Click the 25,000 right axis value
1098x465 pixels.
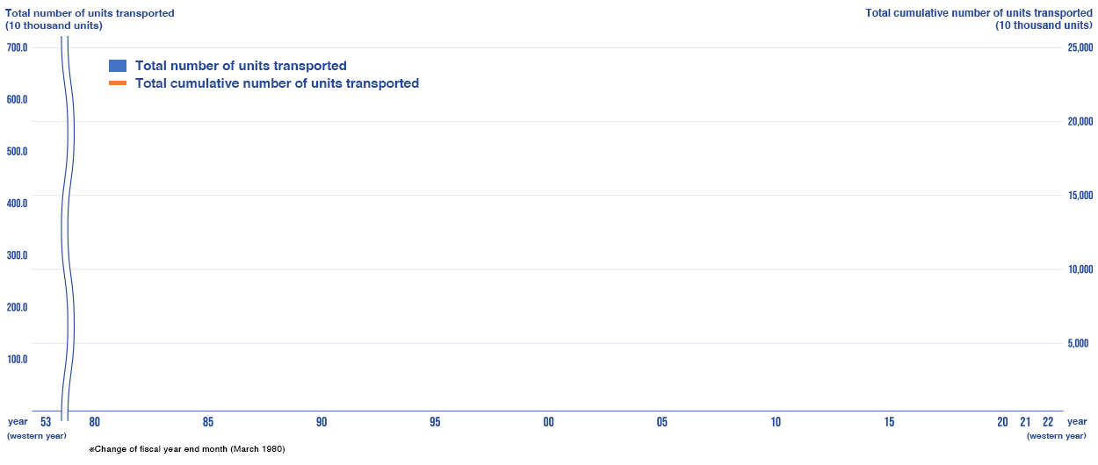pos(1080,47)
